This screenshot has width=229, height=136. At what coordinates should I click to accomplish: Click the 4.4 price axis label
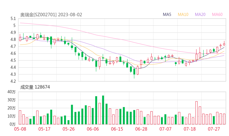(13, 67)
